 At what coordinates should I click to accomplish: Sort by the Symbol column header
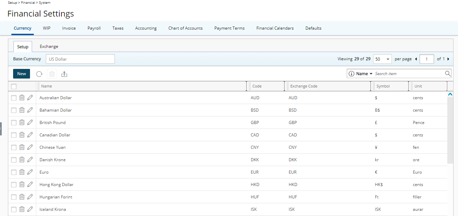coord(383,86)
